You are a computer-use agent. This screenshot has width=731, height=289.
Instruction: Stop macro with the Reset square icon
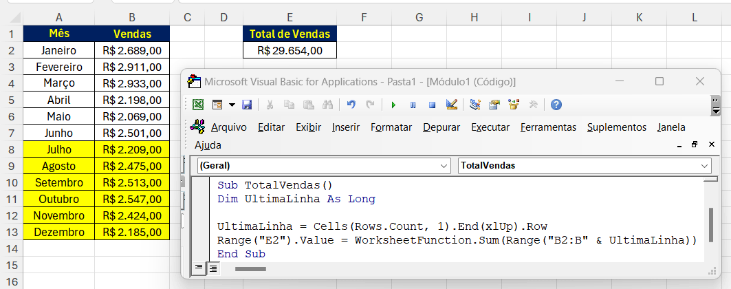point(432,105)
